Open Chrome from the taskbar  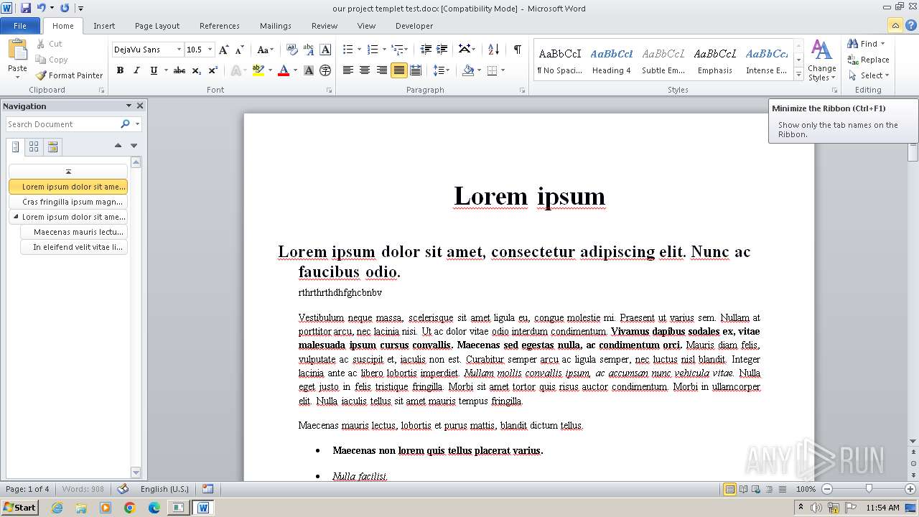click(130, 508)
